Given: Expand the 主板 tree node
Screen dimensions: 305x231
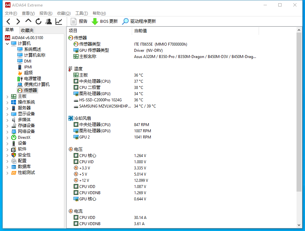Looking at the screenshot, I should tap(8, 96).
